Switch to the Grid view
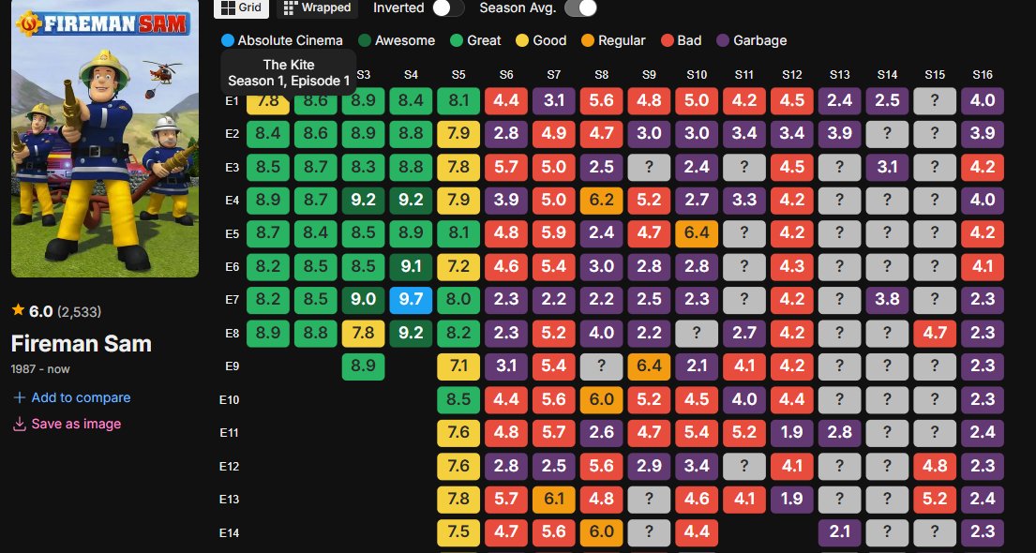Image resolution: width=1036 pixels, height=553 pixels. 241,7
